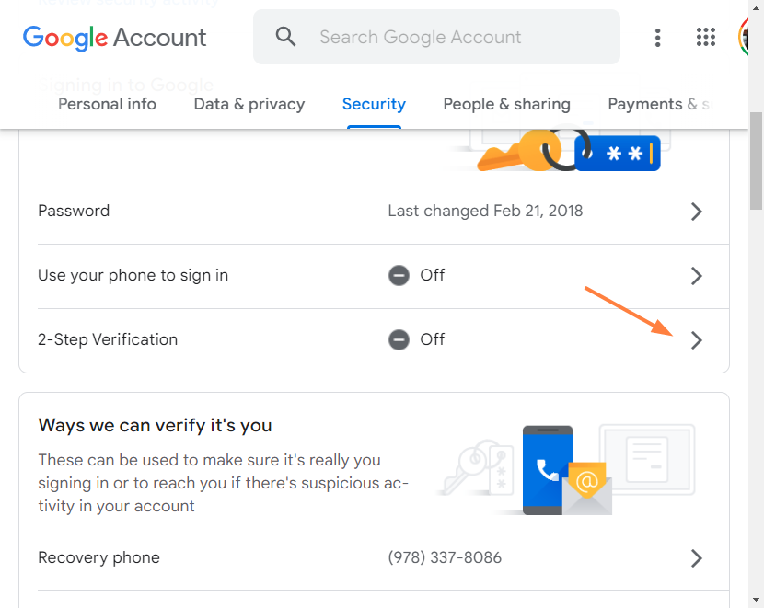This screenshot has height=608, width=764.
Task: Open Password settings chevron
Action: [697, 212]
